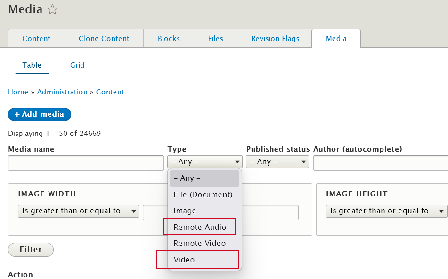The image size is (448, 279).
Task: Select Remote Audio in the Type dropdown
Action: click(x=199, y=226)
